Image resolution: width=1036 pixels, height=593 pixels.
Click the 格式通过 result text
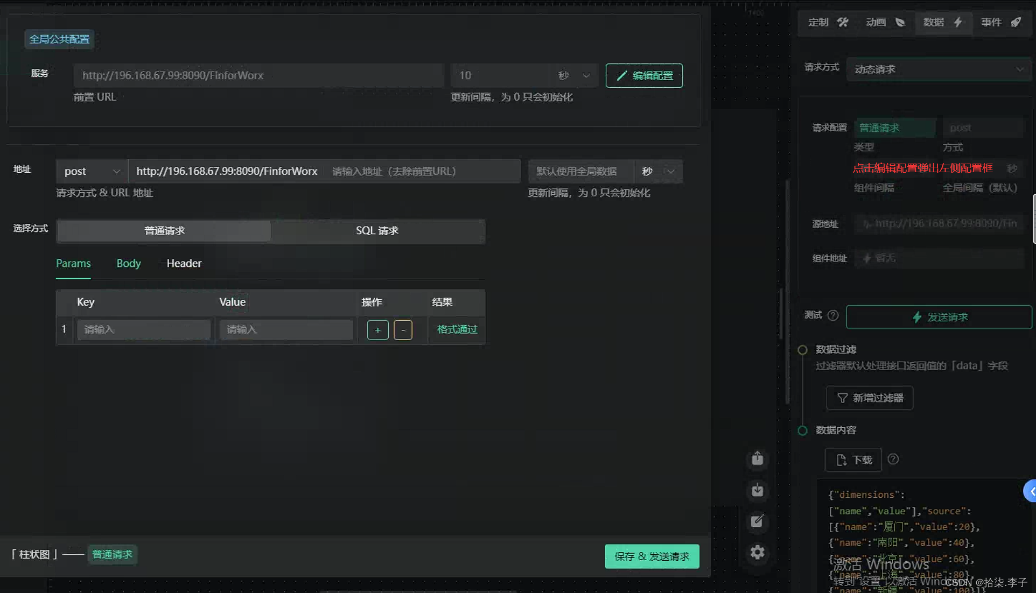457,329
